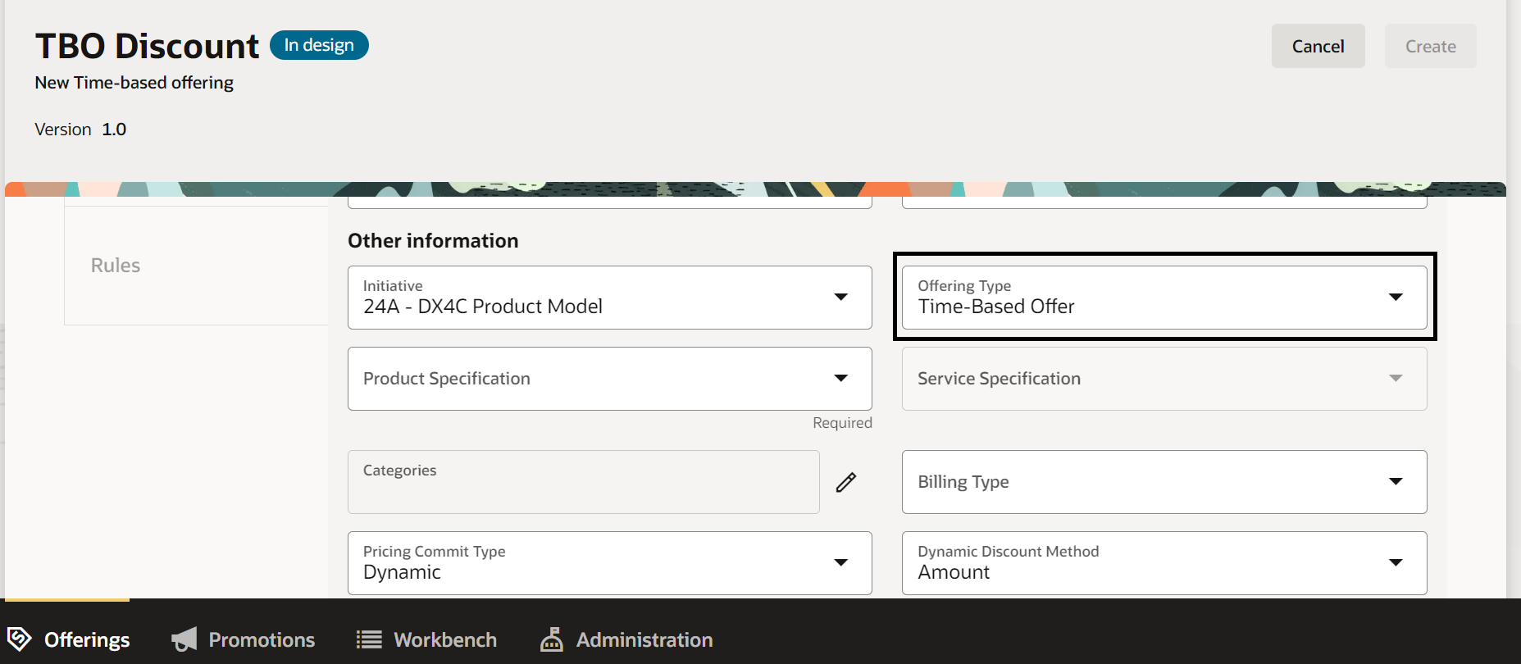
Task: Select Rules in the side panel
Action: point(116,266)
